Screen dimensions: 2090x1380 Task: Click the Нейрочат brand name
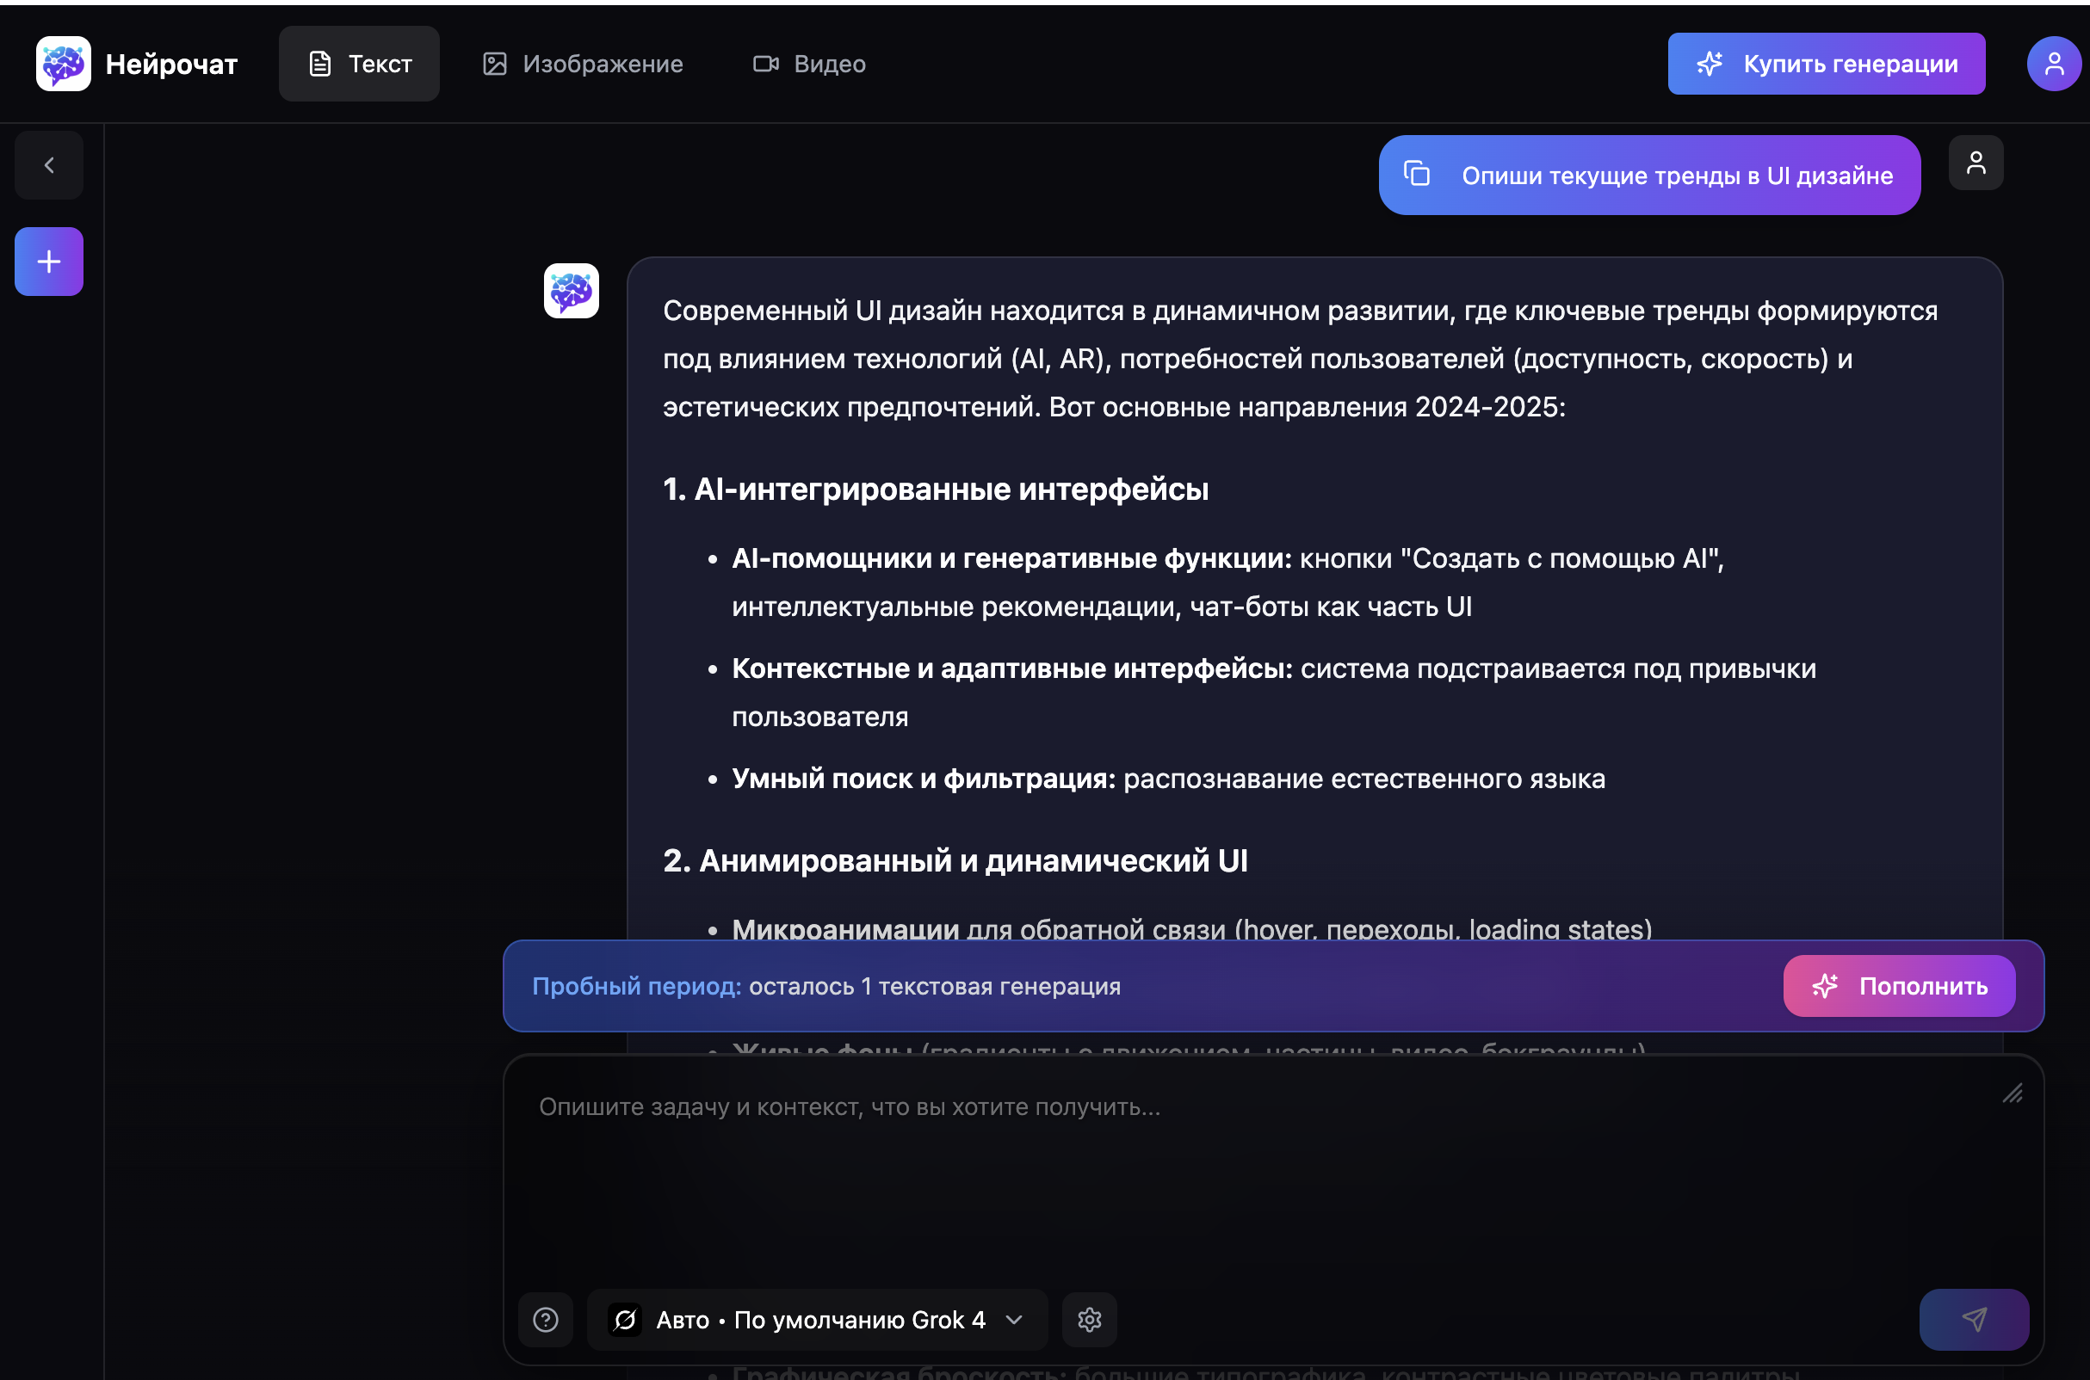[171, 65]
